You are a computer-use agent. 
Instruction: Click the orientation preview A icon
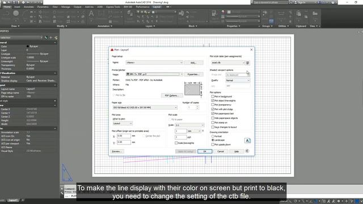point(247,141)
